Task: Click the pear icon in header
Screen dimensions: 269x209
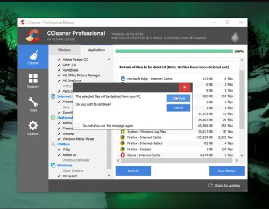Action: pyautogui.click(x=235, y=37)
